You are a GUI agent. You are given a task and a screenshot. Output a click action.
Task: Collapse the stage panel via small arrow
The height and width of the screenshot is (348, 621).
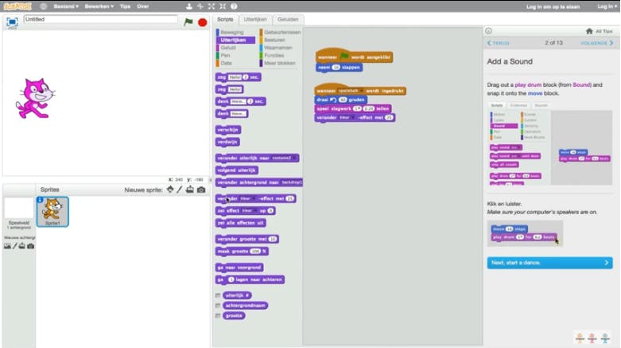click(x=210, y=180)
